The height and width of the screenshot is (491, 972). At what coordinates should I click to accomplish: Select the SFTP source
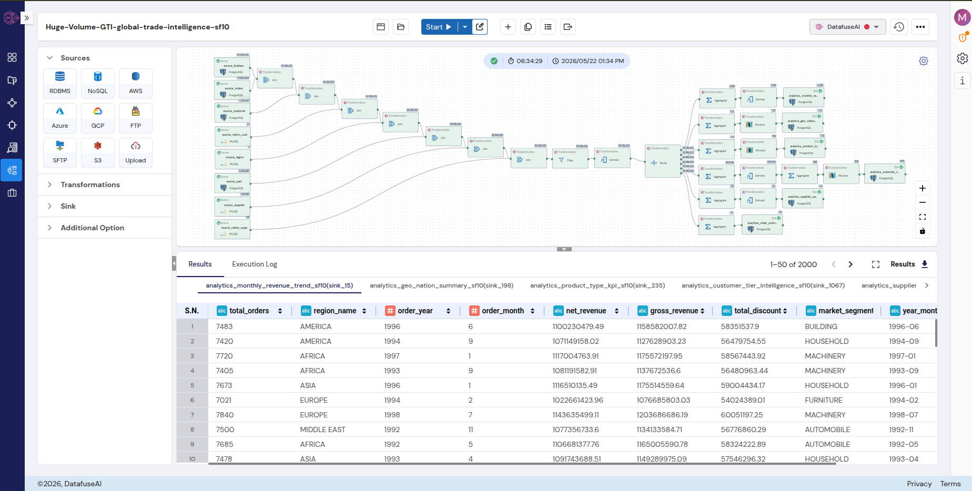point(60,152)
